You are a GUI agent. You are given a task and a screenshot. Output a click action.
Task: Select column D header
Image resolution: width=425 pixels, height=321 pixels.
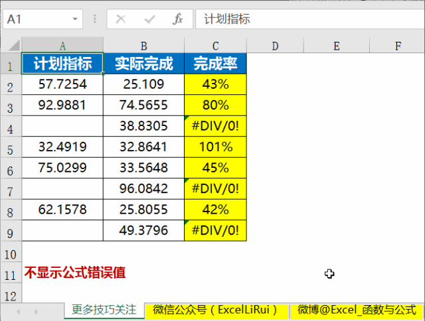(x=275, y=45)
